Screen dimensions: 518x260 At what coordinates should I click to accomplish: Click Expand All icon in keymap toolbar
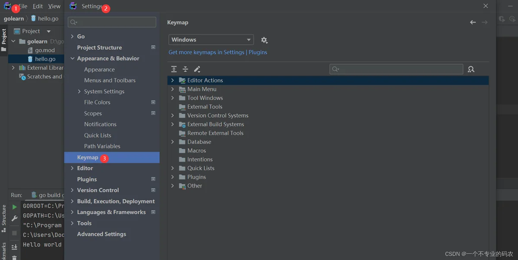(174, 69)
